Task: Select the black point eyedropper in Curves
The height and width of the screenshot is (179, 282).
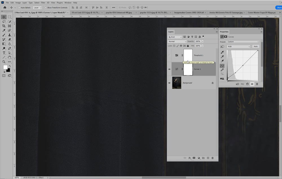Action: (222, 52)
